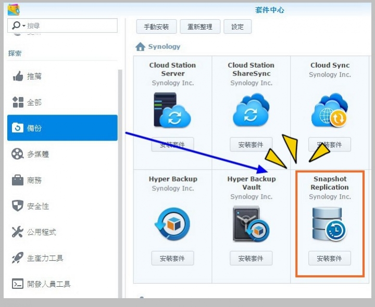
Task: Select the 開發人員工具 terminal icon
Action: 18,284
